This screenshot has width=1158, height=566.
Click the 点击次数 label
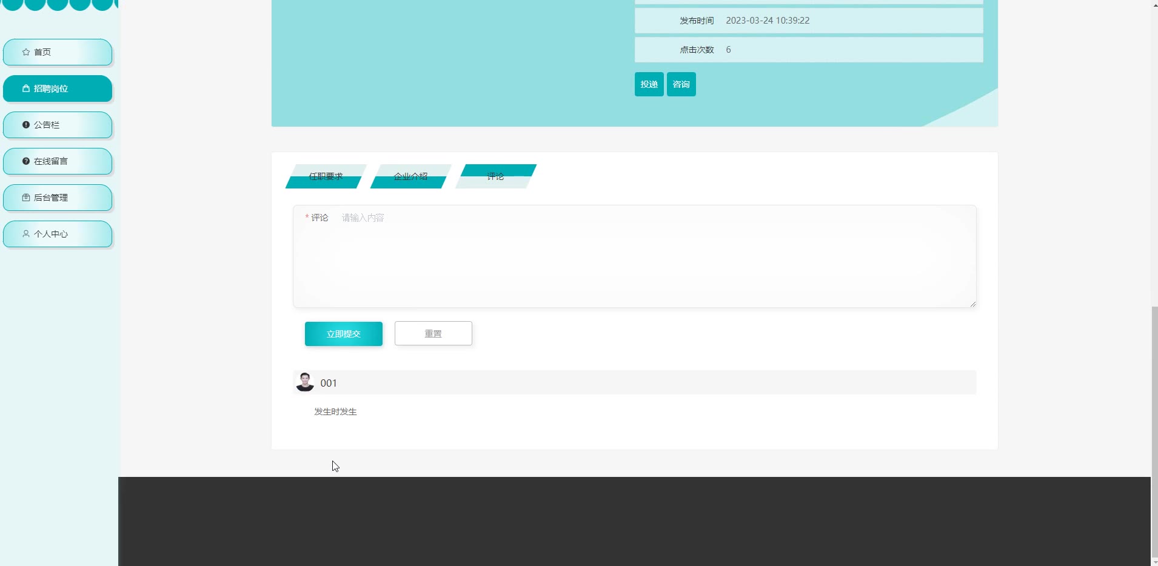tap(697, 50)
